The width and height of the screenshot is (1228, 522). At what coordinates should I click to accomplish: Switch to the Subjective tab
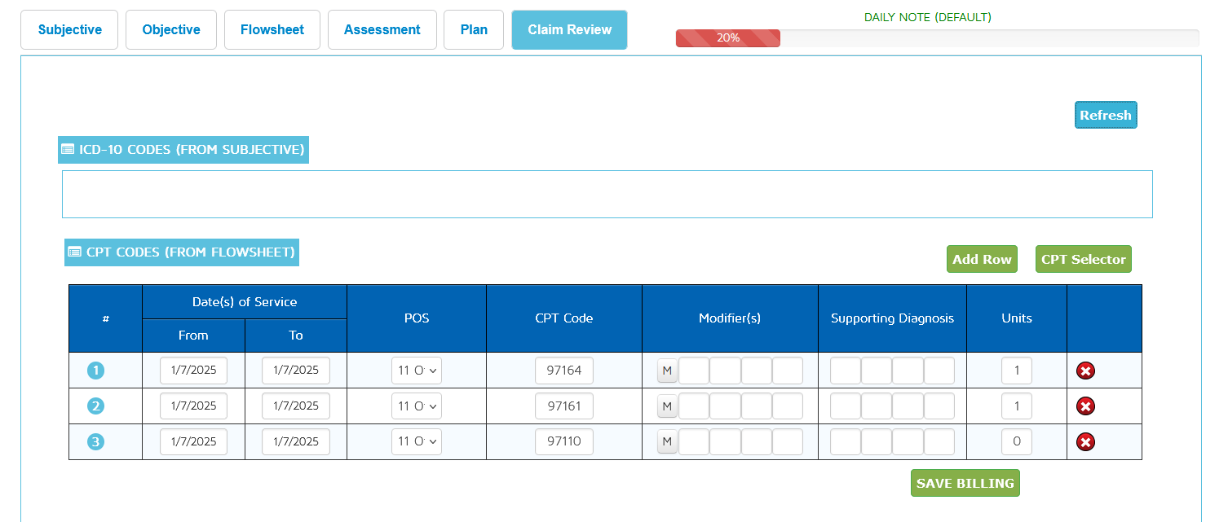70,30
